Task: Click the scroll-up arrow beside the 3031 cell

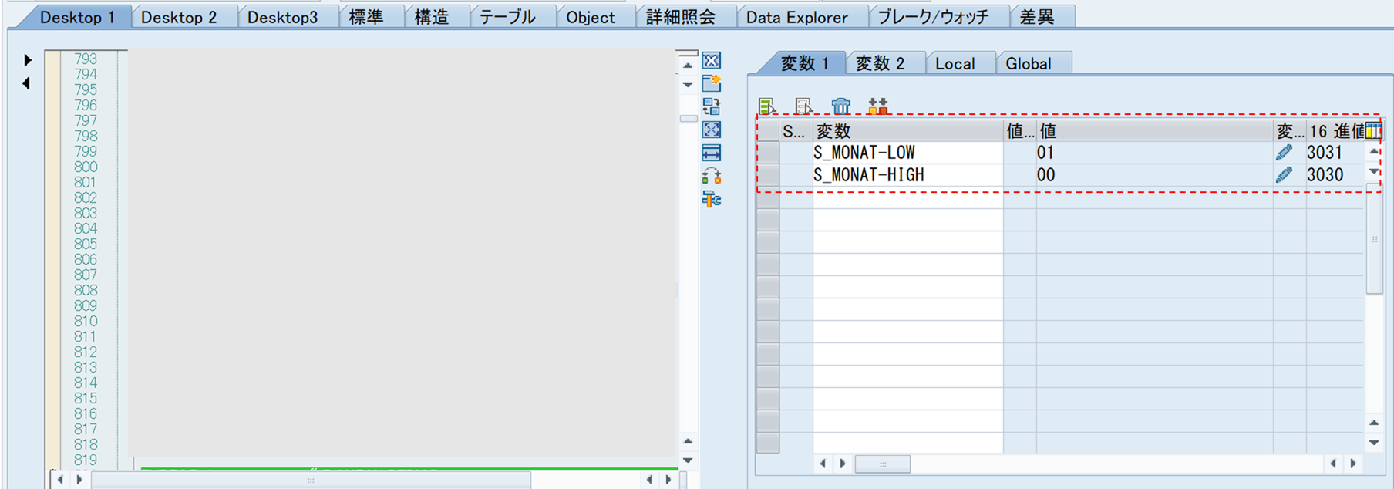Action: (x=1374, y=152)
